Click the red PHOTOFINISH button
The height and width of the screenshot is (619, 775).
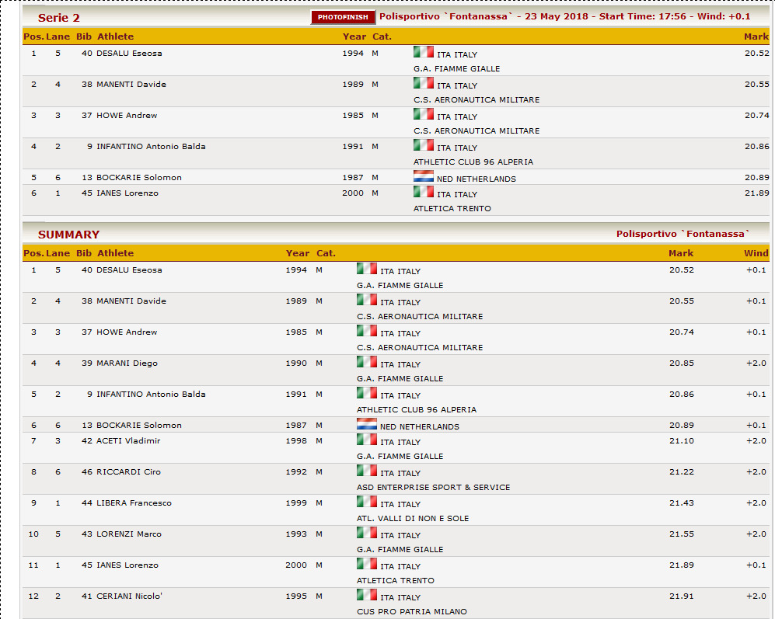(343, 17)
